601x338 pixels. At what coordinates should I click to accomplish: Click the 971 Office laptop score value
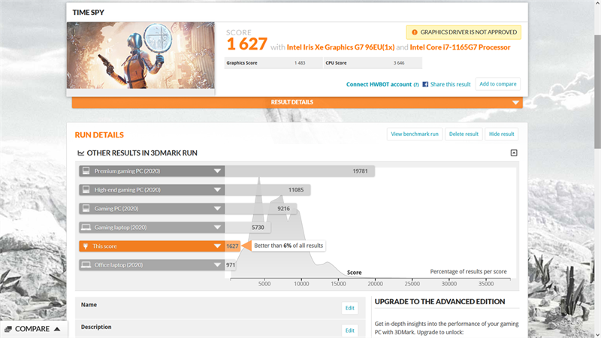231,265
